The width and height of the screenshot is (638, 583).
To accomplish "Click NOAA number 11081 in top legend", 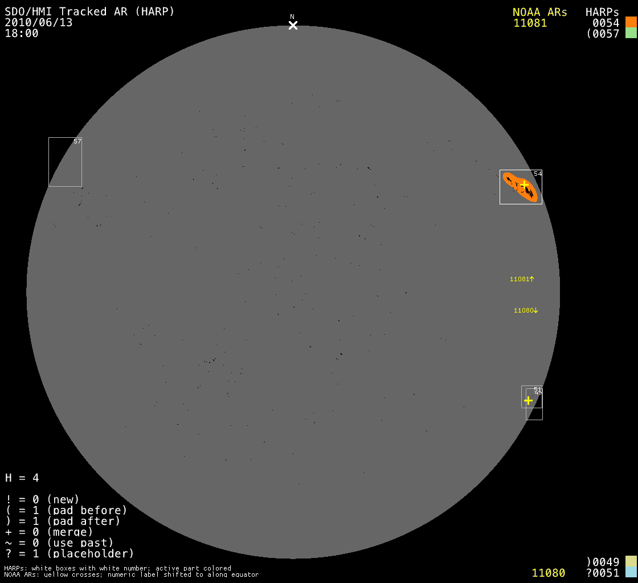I will pyautogui.click(x=530, y=23).
